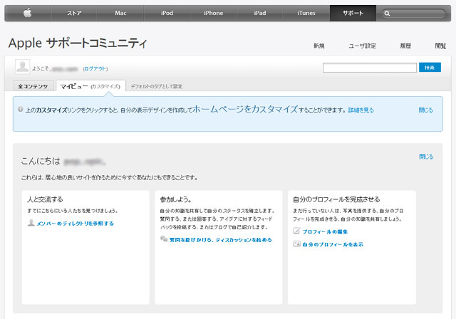Open the ユーザ設定 link
This screenshot has height=319, width=456.
[363, 46]
